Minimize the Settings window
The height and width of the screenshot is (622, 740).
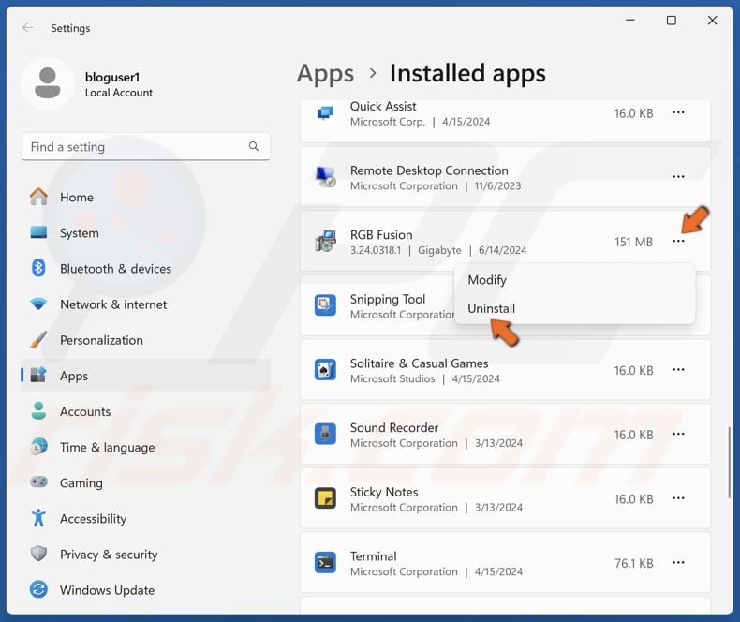point(630,21)
